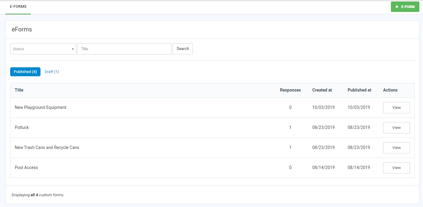
Task: Click inside the Title search field
Action: click(124, 48)
